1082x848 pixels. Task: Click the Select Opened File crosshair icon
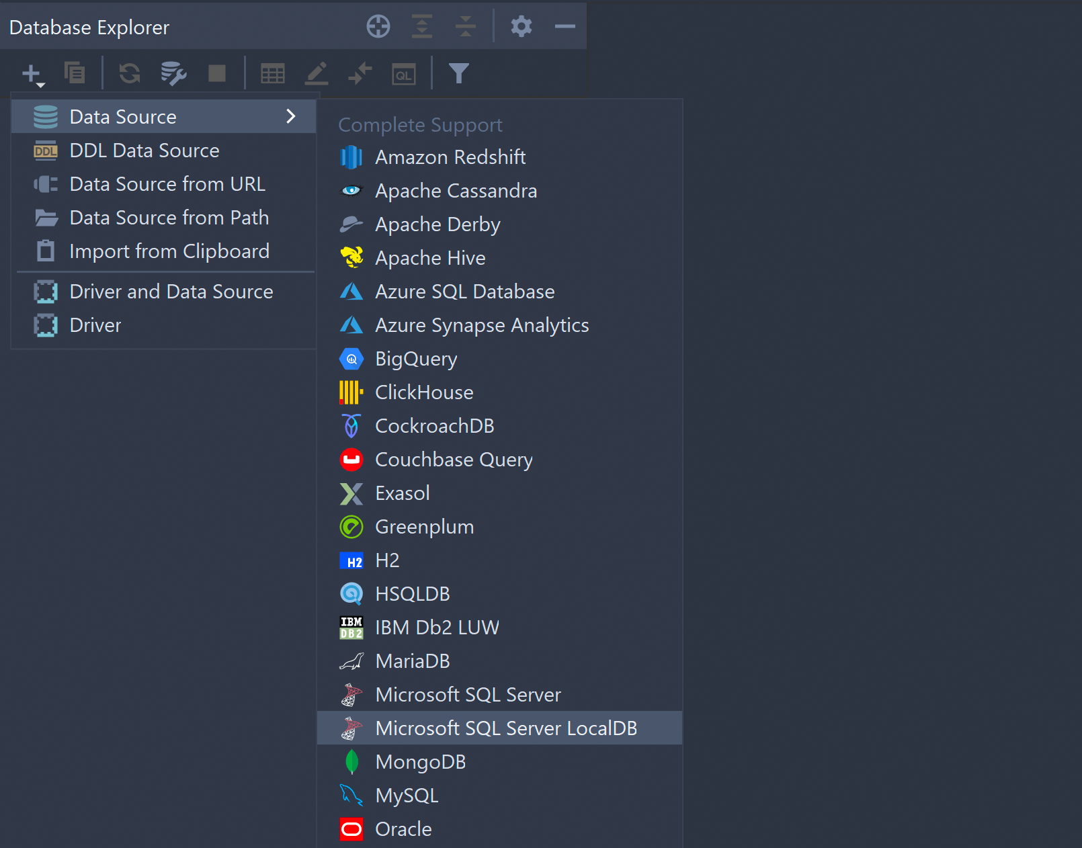(x=378, y=26)
